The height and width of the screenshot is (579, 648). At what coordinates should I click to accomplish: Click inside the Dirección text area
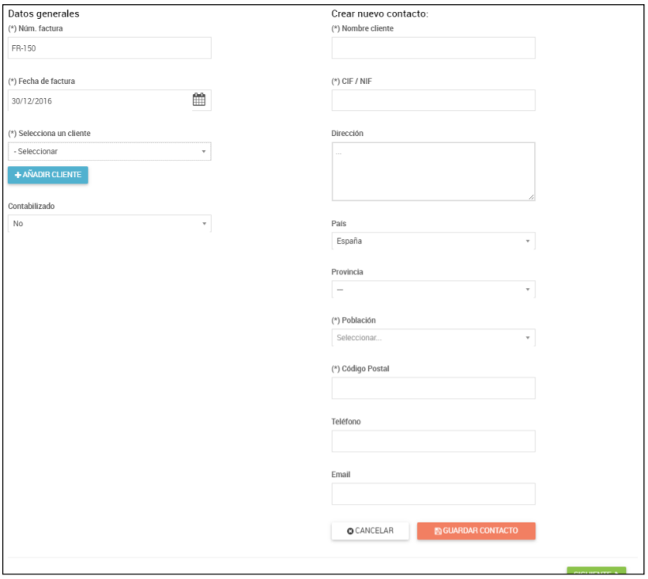(x=433, y=172)
